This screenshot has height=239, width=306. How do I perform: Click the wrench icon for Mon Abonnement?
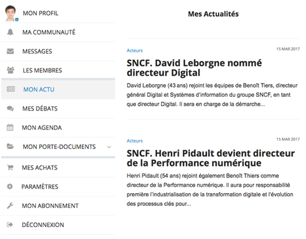pos(10,205)
